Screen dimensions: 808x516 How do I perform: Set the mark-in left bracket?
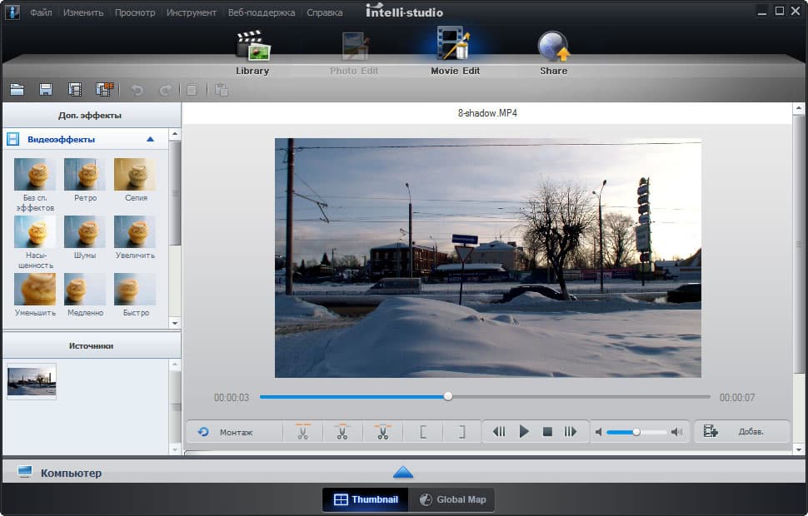point(423,432)
